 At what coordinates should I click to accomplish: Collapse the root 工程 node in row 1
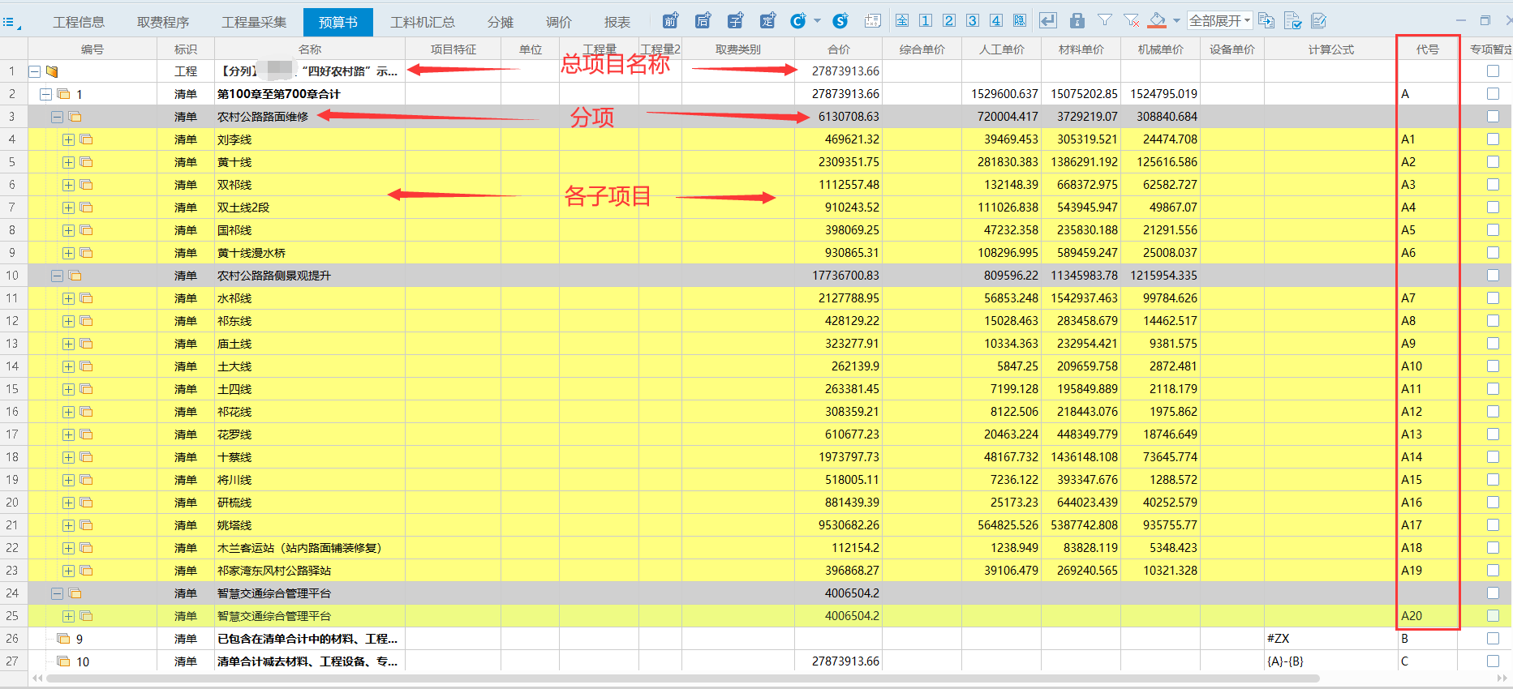pos(35,71)
